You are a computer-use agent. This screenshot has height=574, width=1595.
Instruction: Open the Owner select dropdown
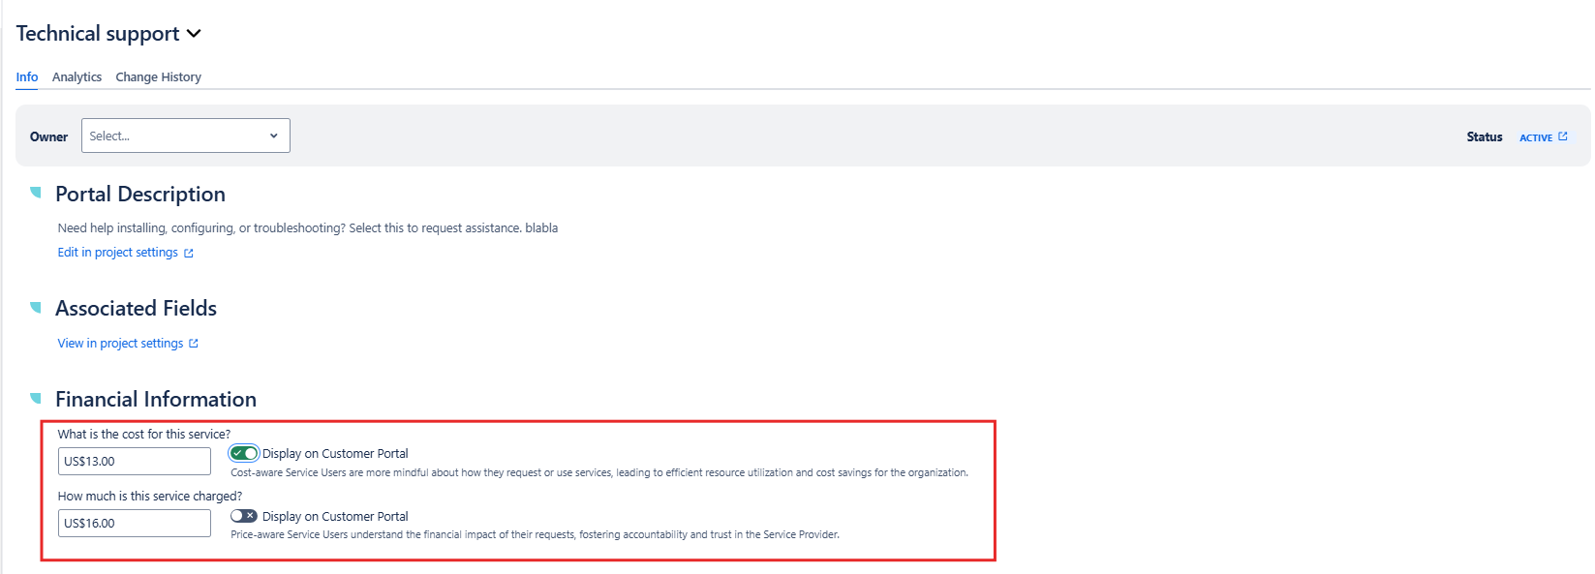(185, 136)
